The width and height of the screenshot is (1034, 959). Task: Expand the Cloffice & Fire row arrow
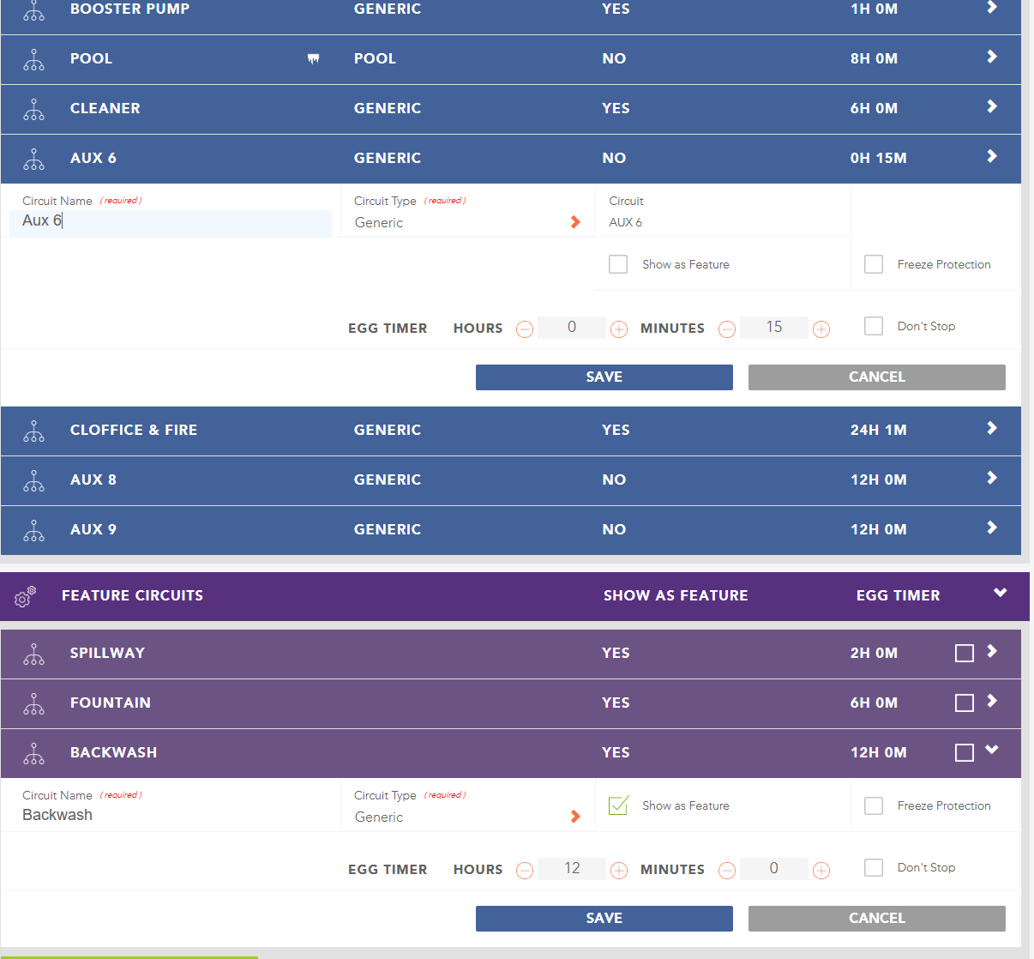[x=992, y=428]
